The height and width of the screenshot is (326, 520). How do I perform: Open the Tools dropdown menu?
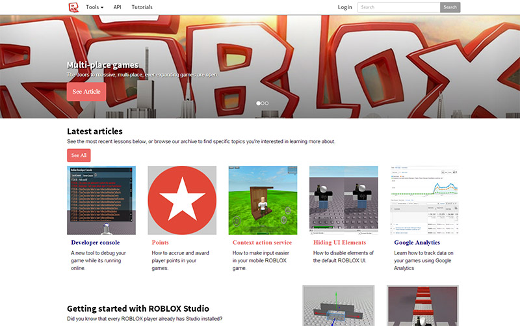94,7
